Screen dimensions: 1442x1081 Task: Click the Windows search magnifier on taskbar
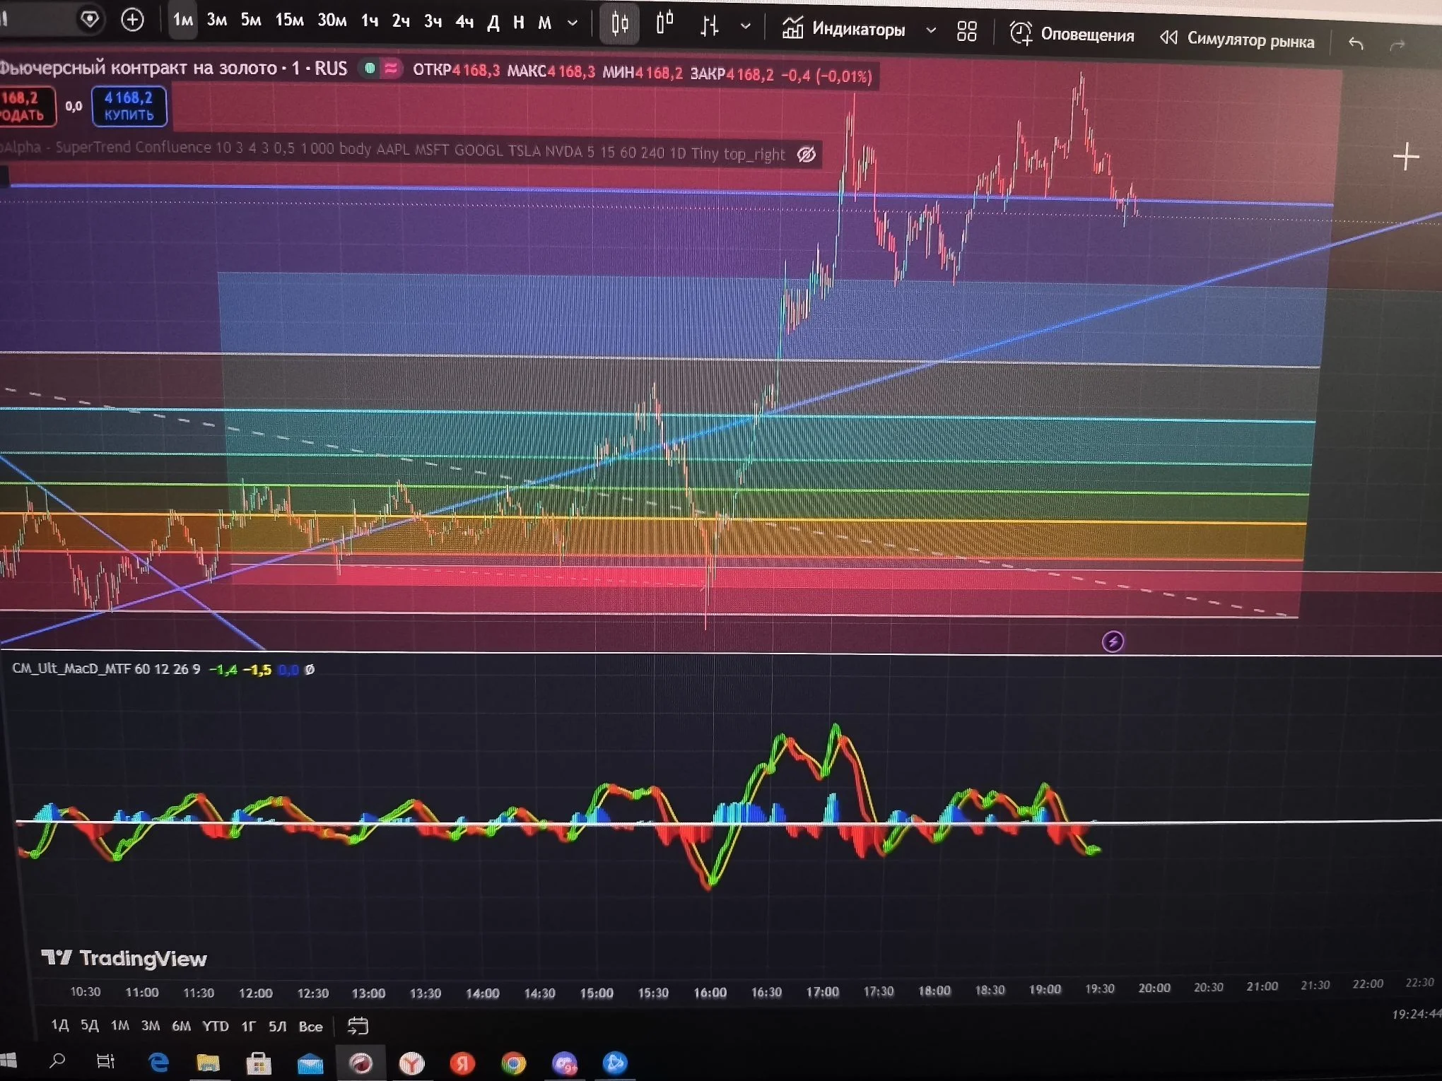57,1060
